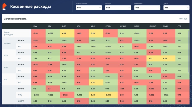This screenshot has height=107, width=192.
Task: Select the Заголовок написать table heading
Action: tap(15, 19)
